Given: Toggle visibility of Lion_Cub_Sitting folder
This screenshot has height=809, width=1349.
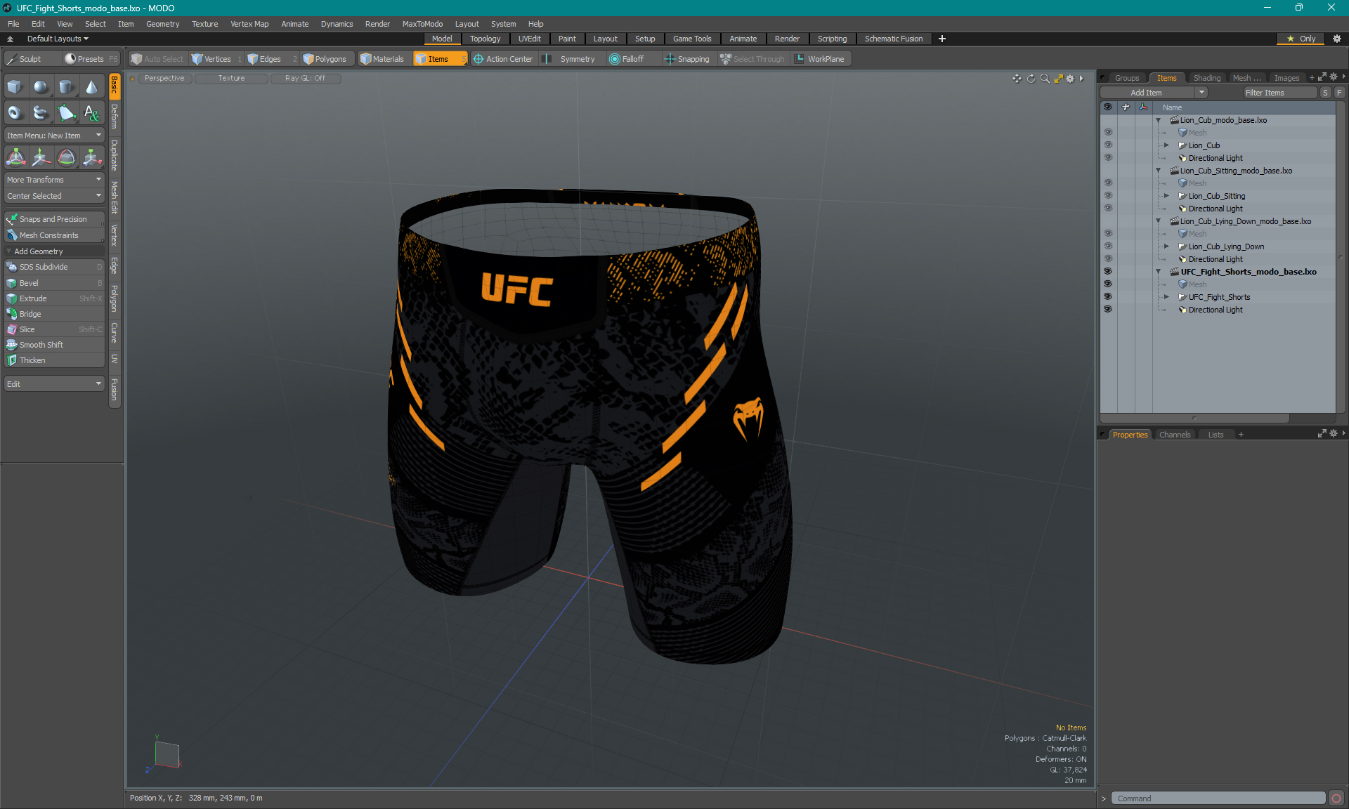Looking at the screenshot, I should click(x=1108, y=196).
